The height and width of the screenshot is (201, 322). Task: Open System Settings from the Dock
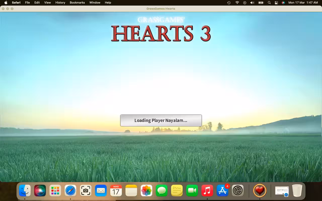point(238,191)
